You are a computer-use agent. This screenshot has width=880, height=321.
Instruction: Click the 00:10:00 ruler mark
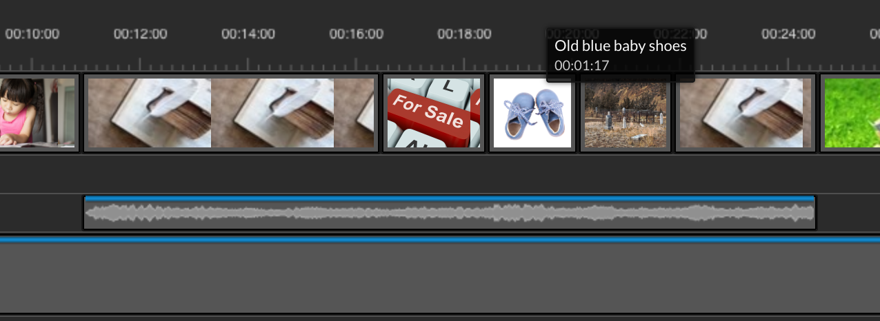pos(32,34)
